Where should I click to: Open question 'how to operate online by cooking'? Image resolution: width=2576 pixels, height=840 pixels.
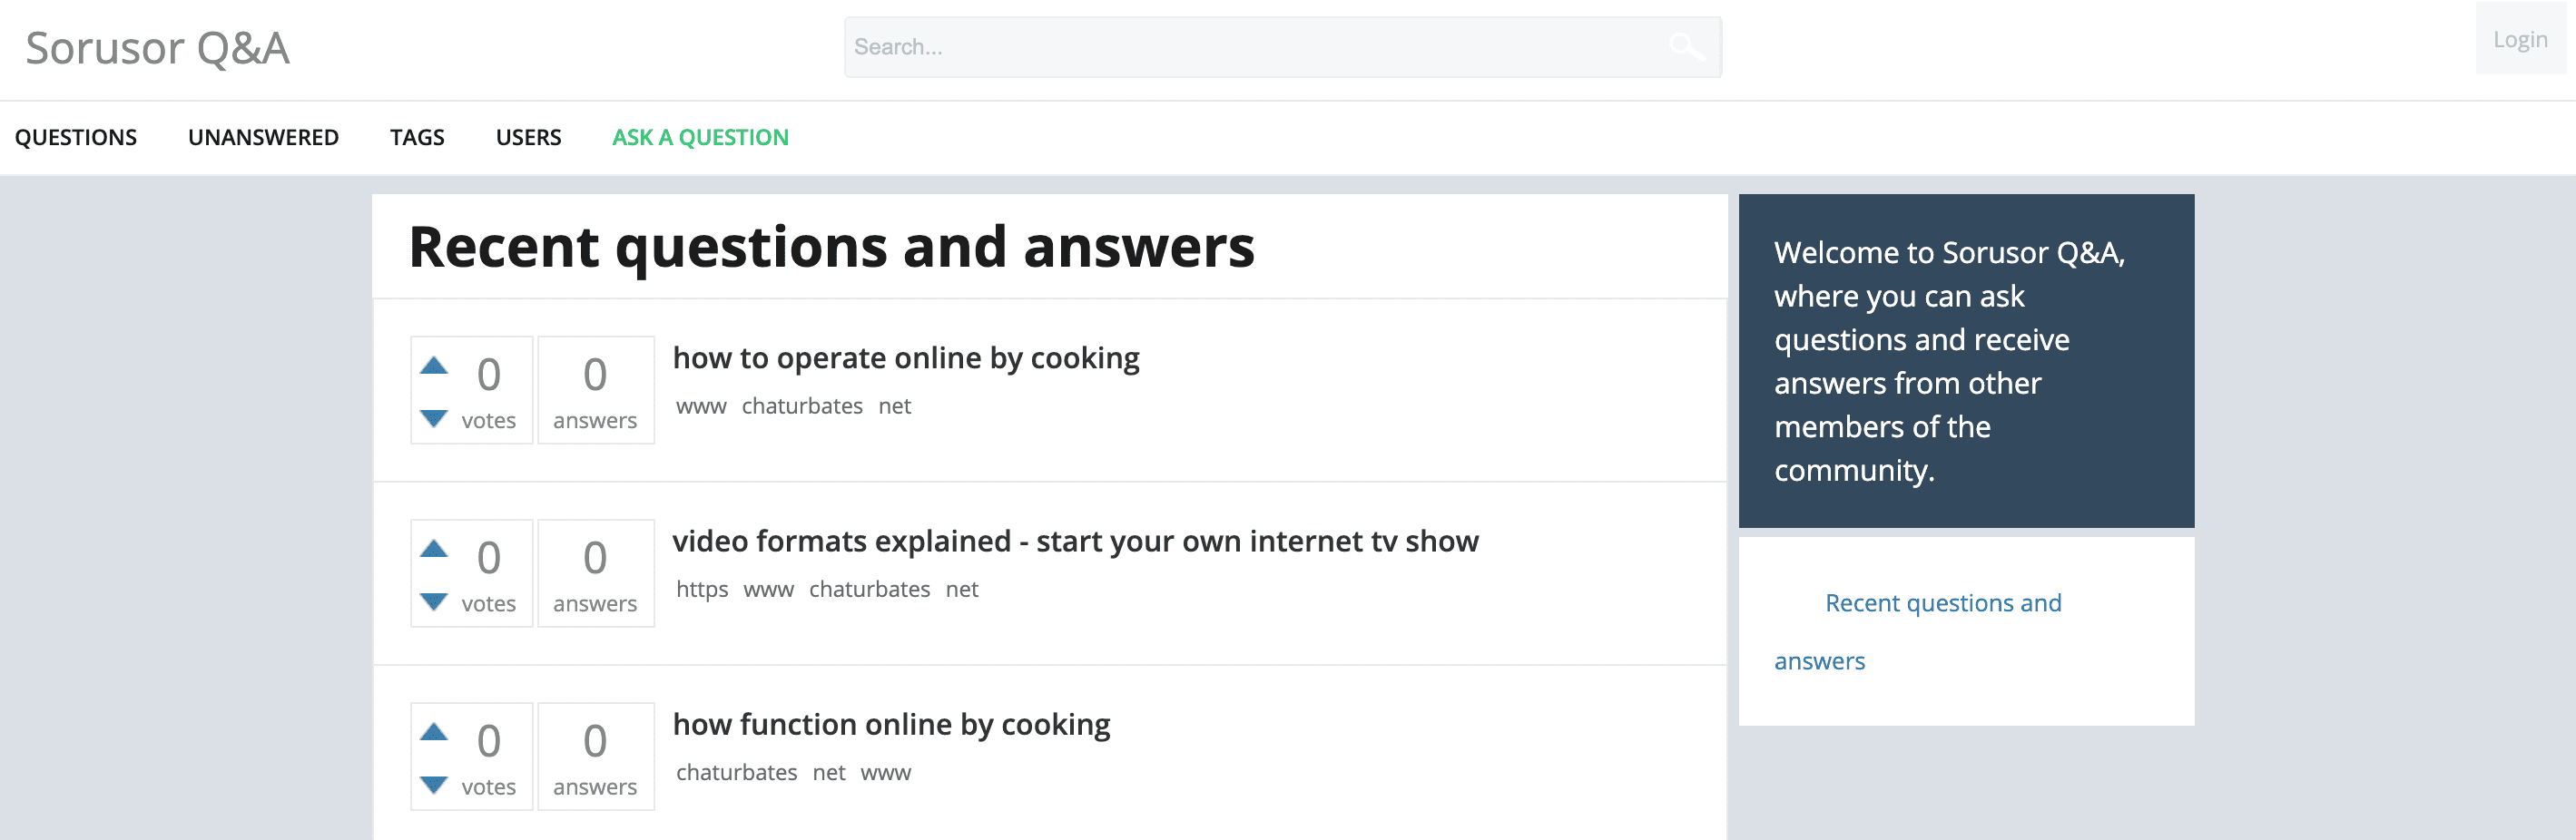[x=905, y=357]
